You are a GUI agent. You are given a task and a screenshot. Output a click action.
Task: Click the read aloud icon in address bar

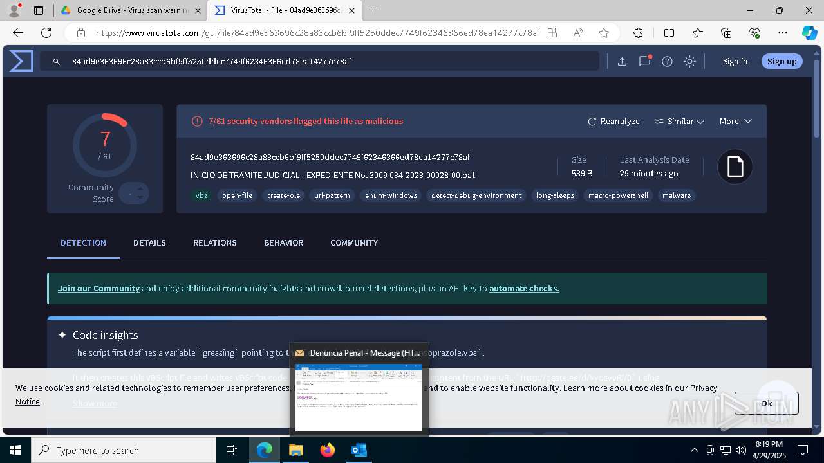[x=578, y=33]
